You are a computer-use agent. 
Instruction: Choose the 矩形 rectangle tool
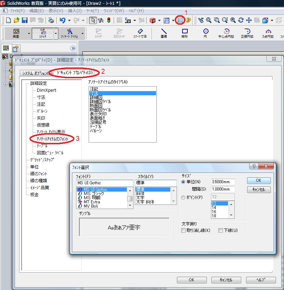pyautogui.click(x=185, y=33)
